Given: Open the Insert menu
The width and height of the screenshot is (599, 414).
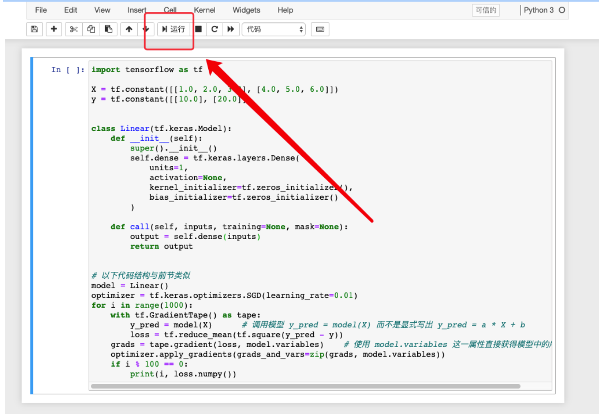Looking at the screenshot, I should pyautogui.click(x=137, y=10).
